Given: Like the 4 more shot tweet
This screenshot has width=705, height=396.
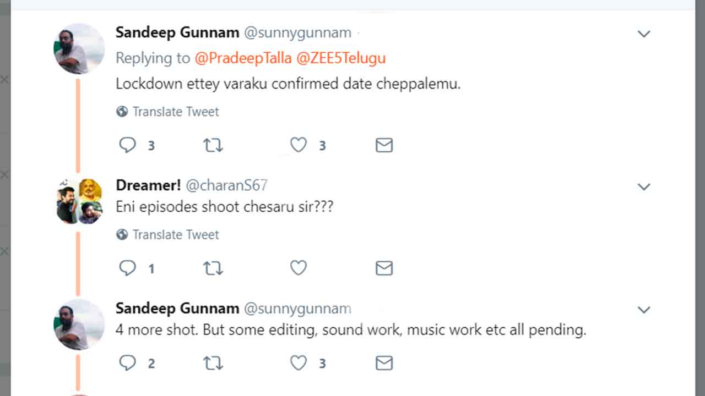Looking at the screenshot, I should click(x=299, y=363).
